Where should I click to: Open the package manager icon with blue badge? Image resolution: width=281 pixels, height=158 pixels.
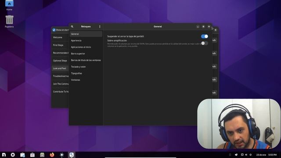click(x=22, y=155)
